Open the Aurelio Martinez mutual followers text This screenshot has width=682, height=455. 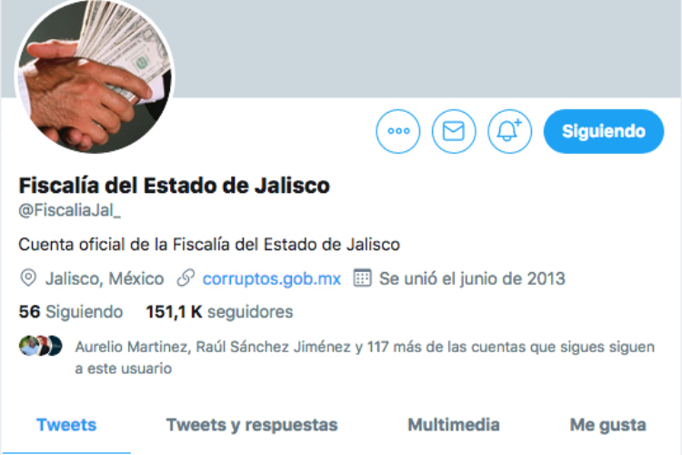pyautogui.click(x=365, y=358)
